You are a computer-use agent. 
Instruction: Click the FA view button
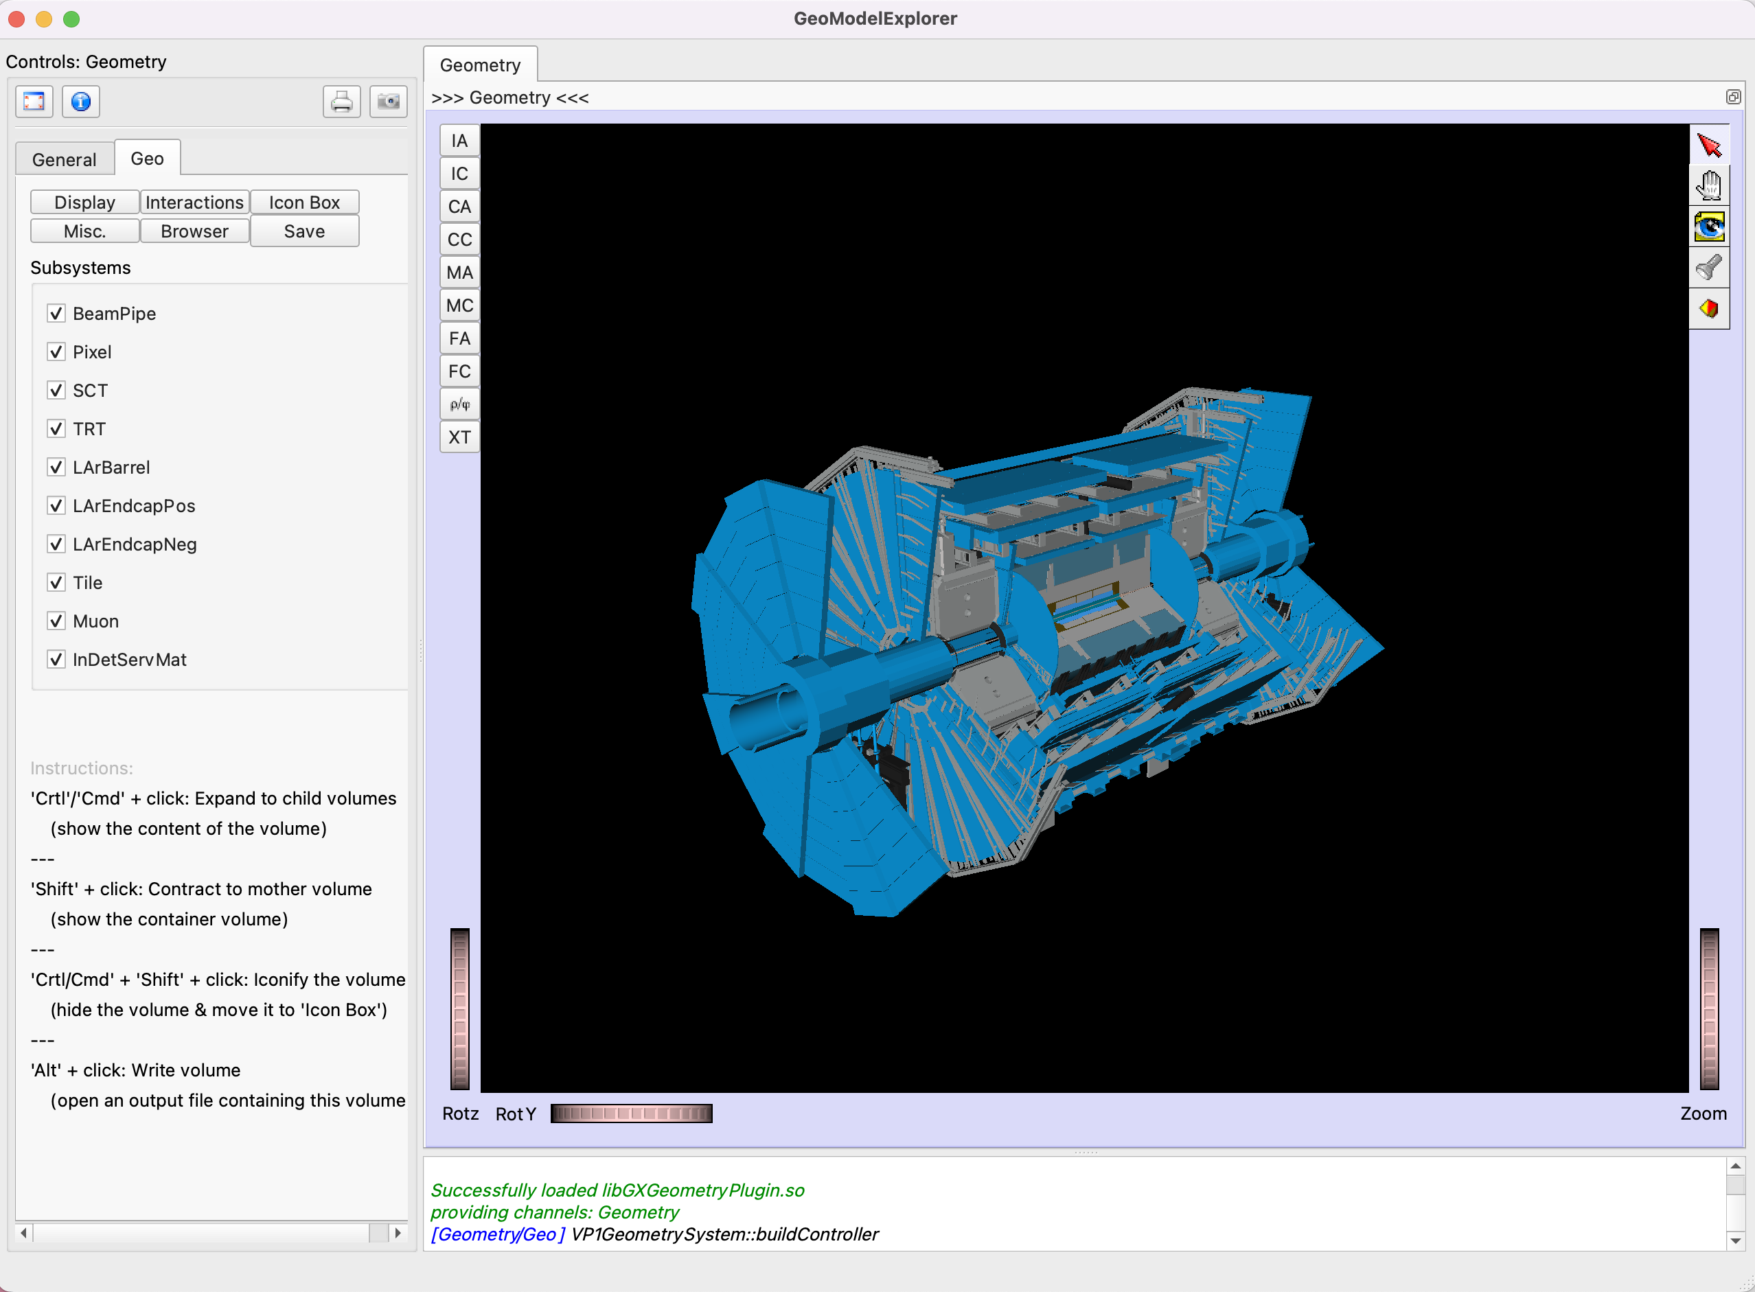tap(460, 338)
